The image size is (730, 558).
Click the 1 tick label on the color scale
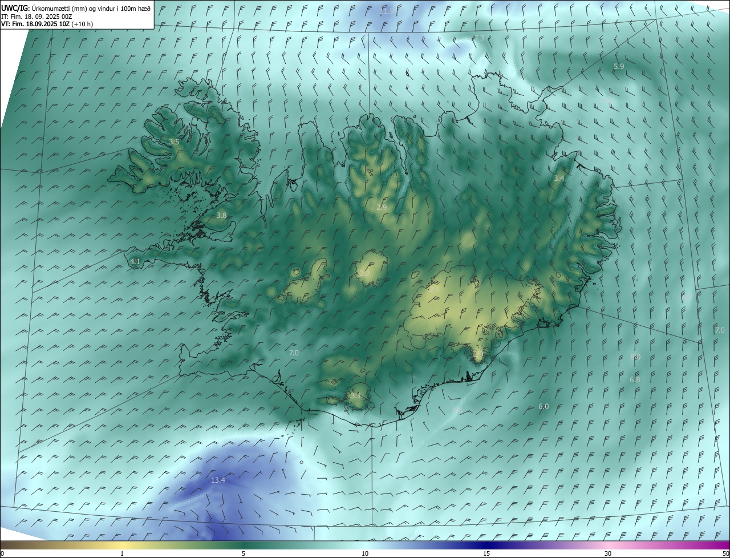tap(122, 553)
